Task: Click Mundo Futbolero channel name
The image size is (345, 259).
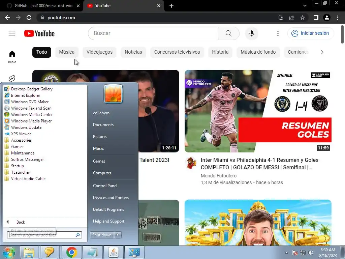Action: (218, 176)
